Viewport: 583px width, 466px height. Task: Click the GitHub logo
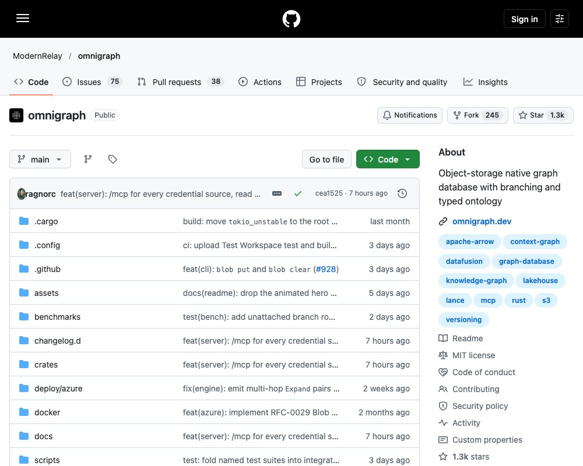(291, 19)
